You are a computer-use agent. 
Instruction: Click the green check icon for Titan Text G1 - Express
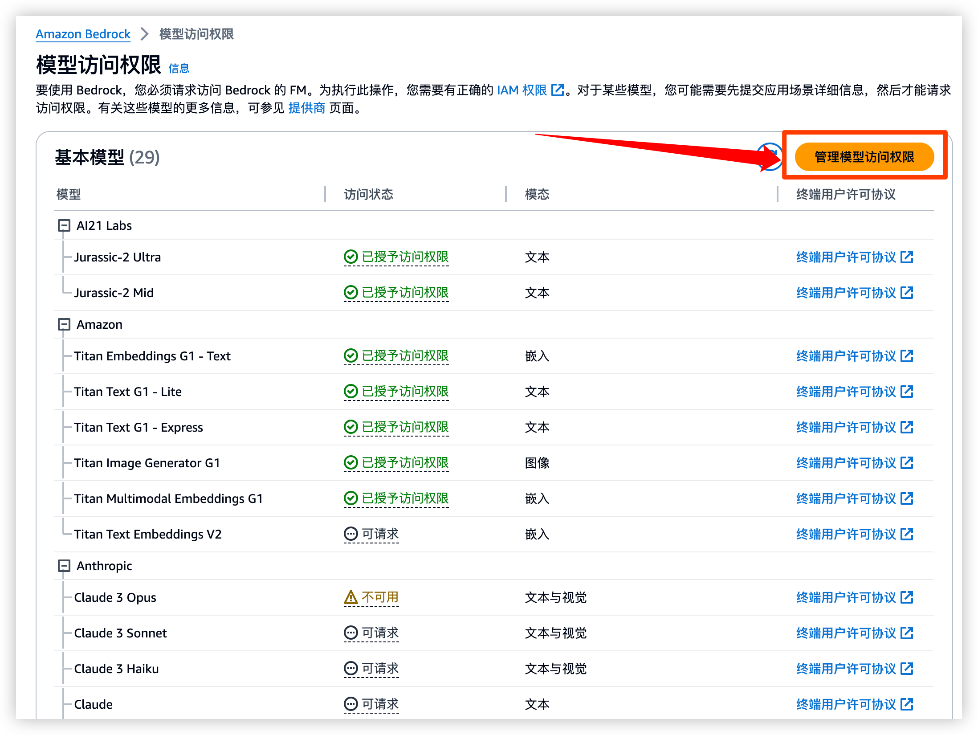coord(351,427)
